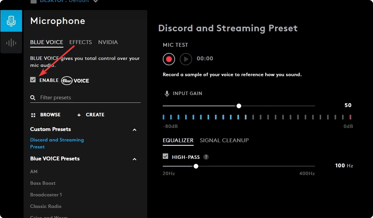Select the Bass Boost preset
The image size is (373, 218).
click(43, 183)
